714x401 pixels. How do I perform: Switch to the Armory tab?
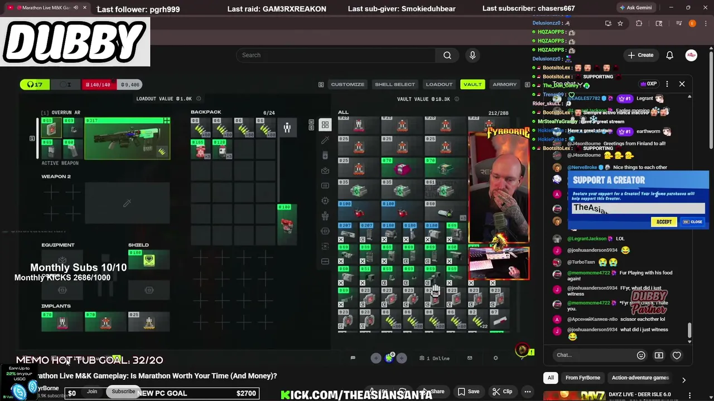505,85
